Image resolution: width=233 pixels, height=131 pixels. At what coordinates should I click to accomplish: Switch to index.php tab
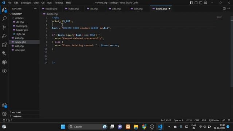[x=74, y=9]
